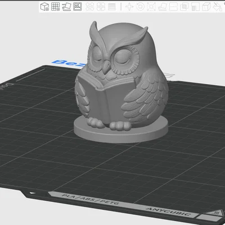This screenshot has width=225, height=225.
Task: Open the Support painting tool
Action: click(x=195, y=7)
